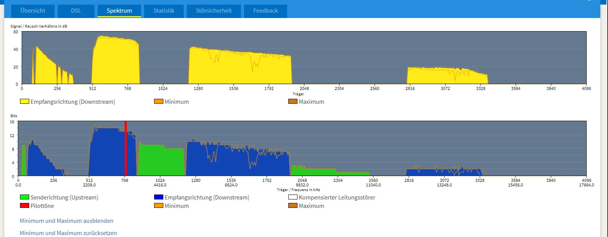
Task: Click Minimum und Maximum zurücksetzen link
Action: [x=68, y=233]
